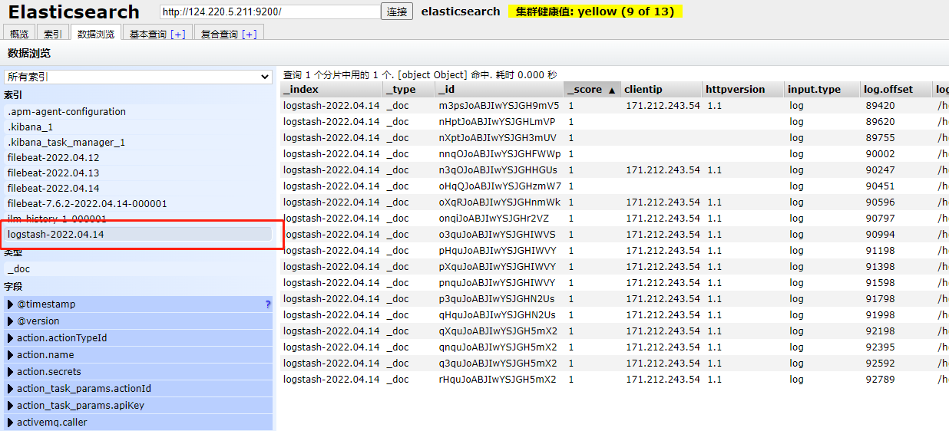This screenshot has height=431, width=949.
Task: Open the 复合查询 tab
Action: point(219,34)
